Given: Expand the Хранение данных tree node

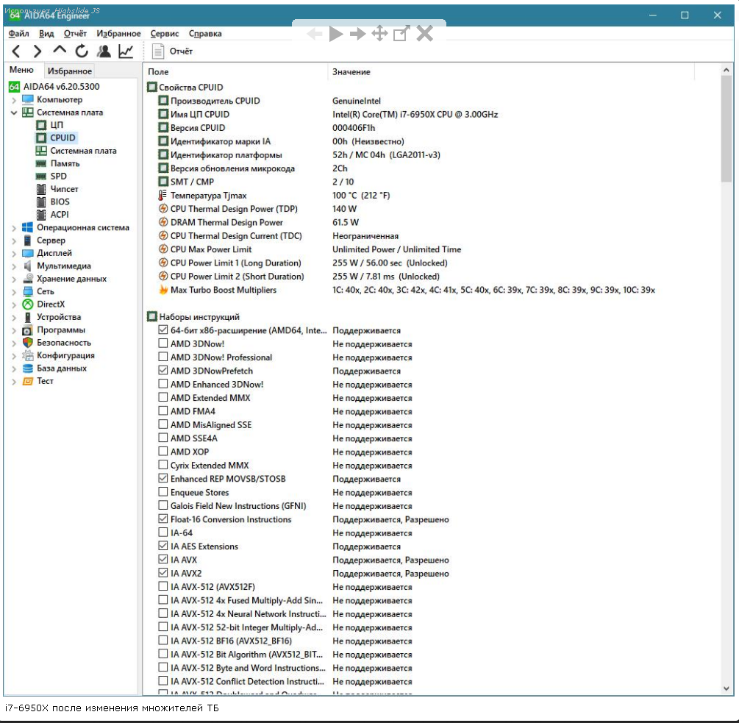Looking at the screenshot, I should 14,279.
